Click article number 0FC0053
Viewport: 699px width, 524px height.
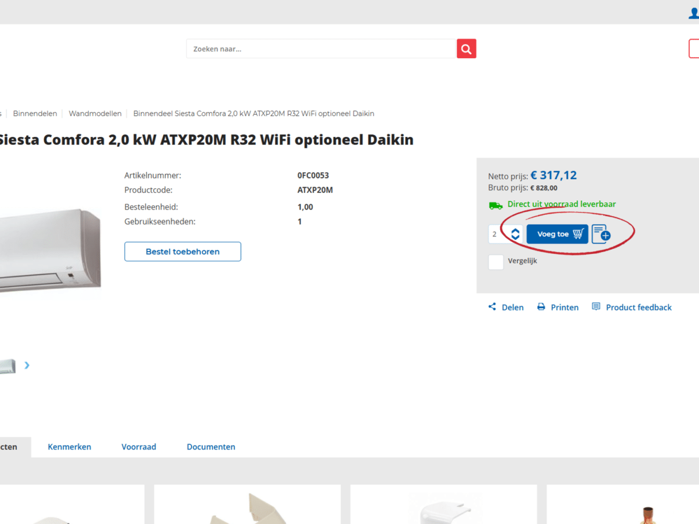tap(313, 175)
